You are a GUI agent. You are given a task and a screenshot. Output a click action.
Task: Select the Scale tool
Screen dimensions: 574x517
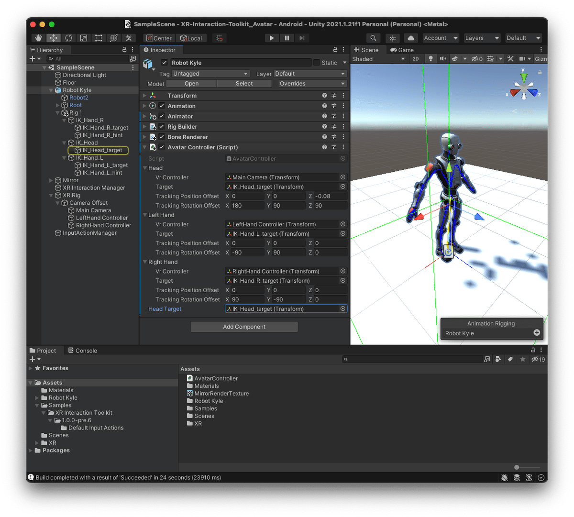[x=83, y=38]
